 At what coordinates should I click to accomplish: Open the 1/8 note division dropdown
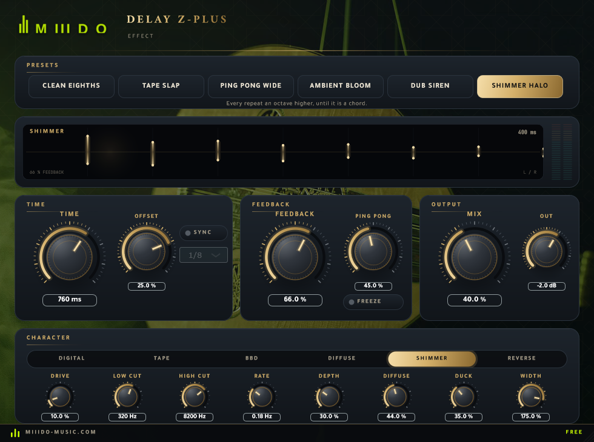pyautogui.click(x=204, y=255)
